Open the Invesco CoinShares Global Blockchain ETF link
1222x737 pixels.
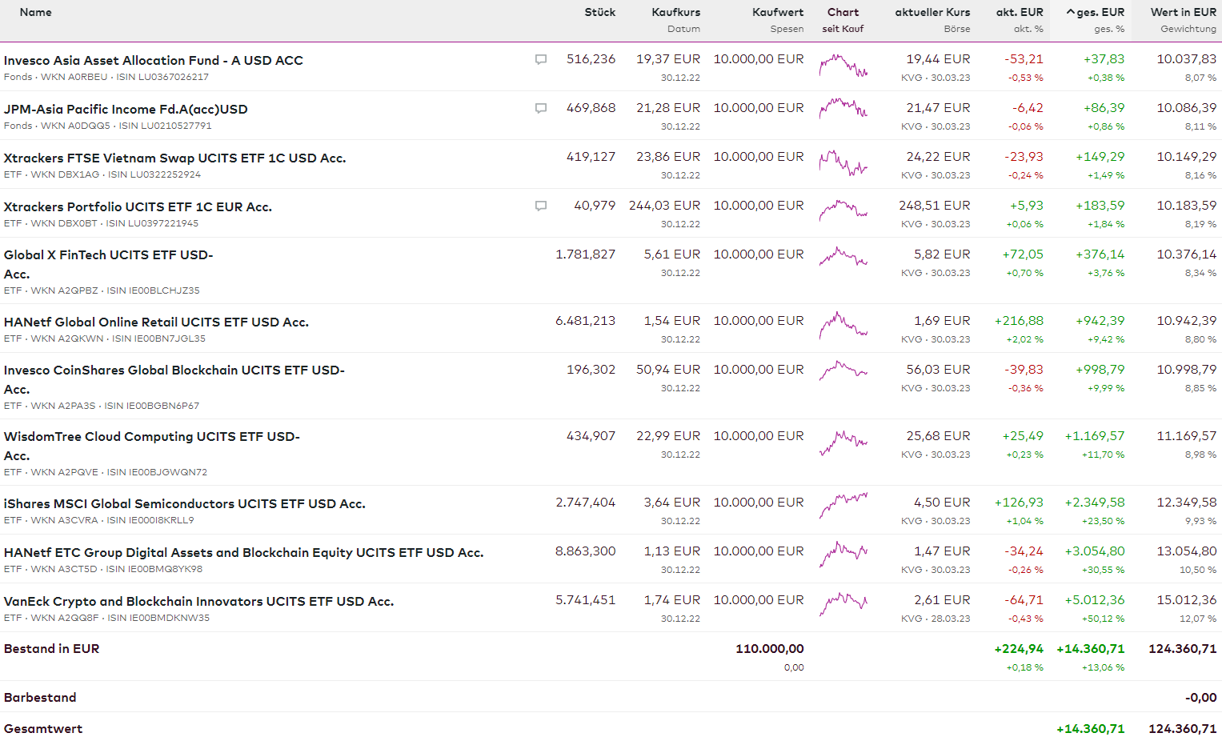(x=174, y=371)
